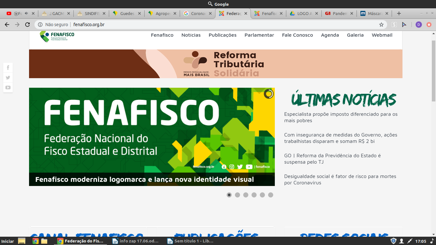The image size is (436, 245).
Task: Open the Noticias navigation menu
Action: [191, 35]
